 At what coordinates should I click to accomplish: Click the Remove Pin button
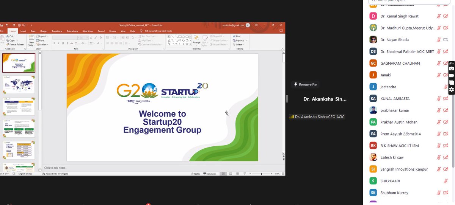306,85
